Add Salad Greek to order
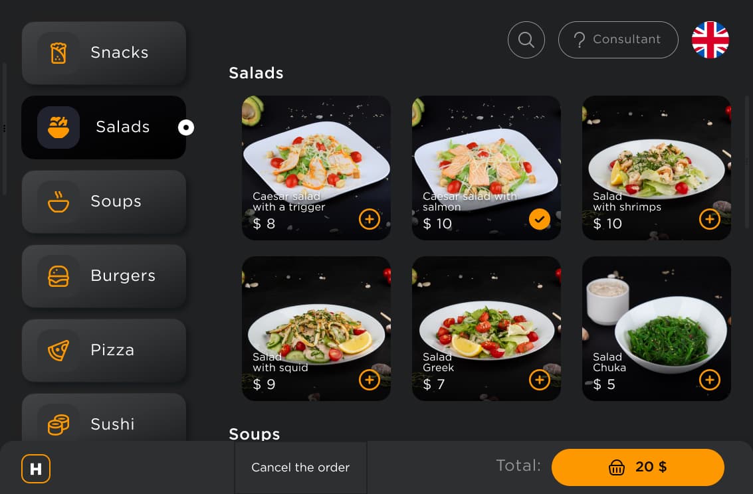753x494 pixels. tap(539, 380)
